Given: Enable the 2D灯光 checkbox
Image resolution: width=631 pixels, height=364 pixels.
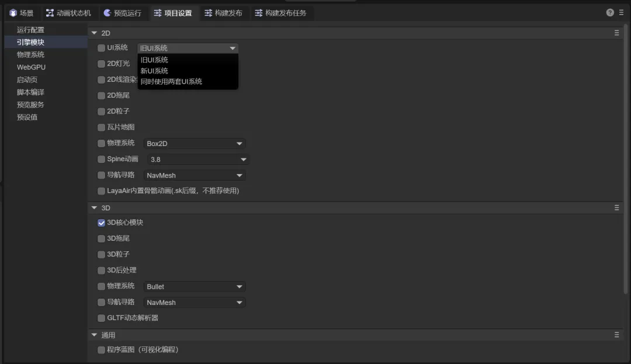Looking at the screenshot, I should tap(102, 64).
